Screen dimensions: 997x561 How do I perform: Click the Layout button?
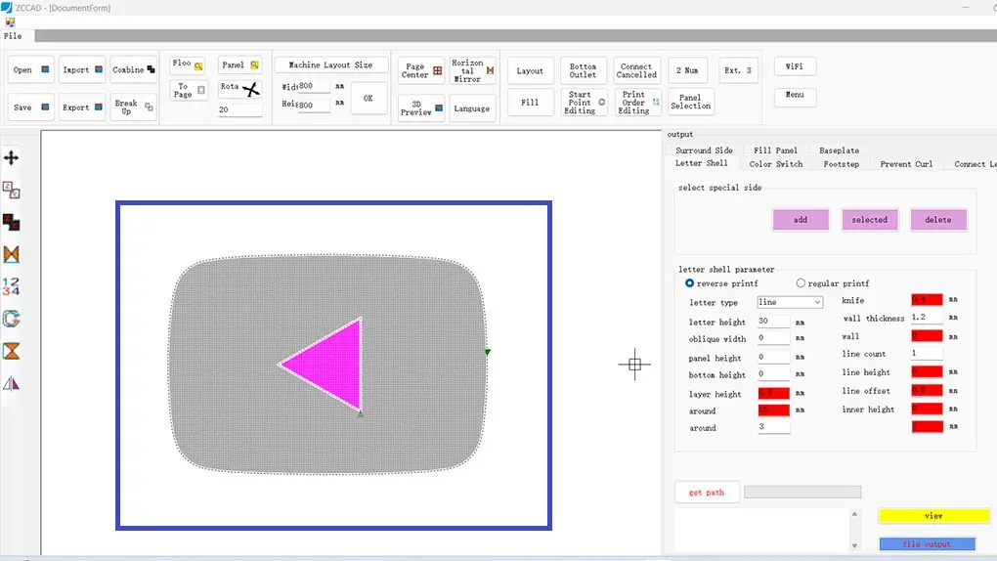pos(530,70)
